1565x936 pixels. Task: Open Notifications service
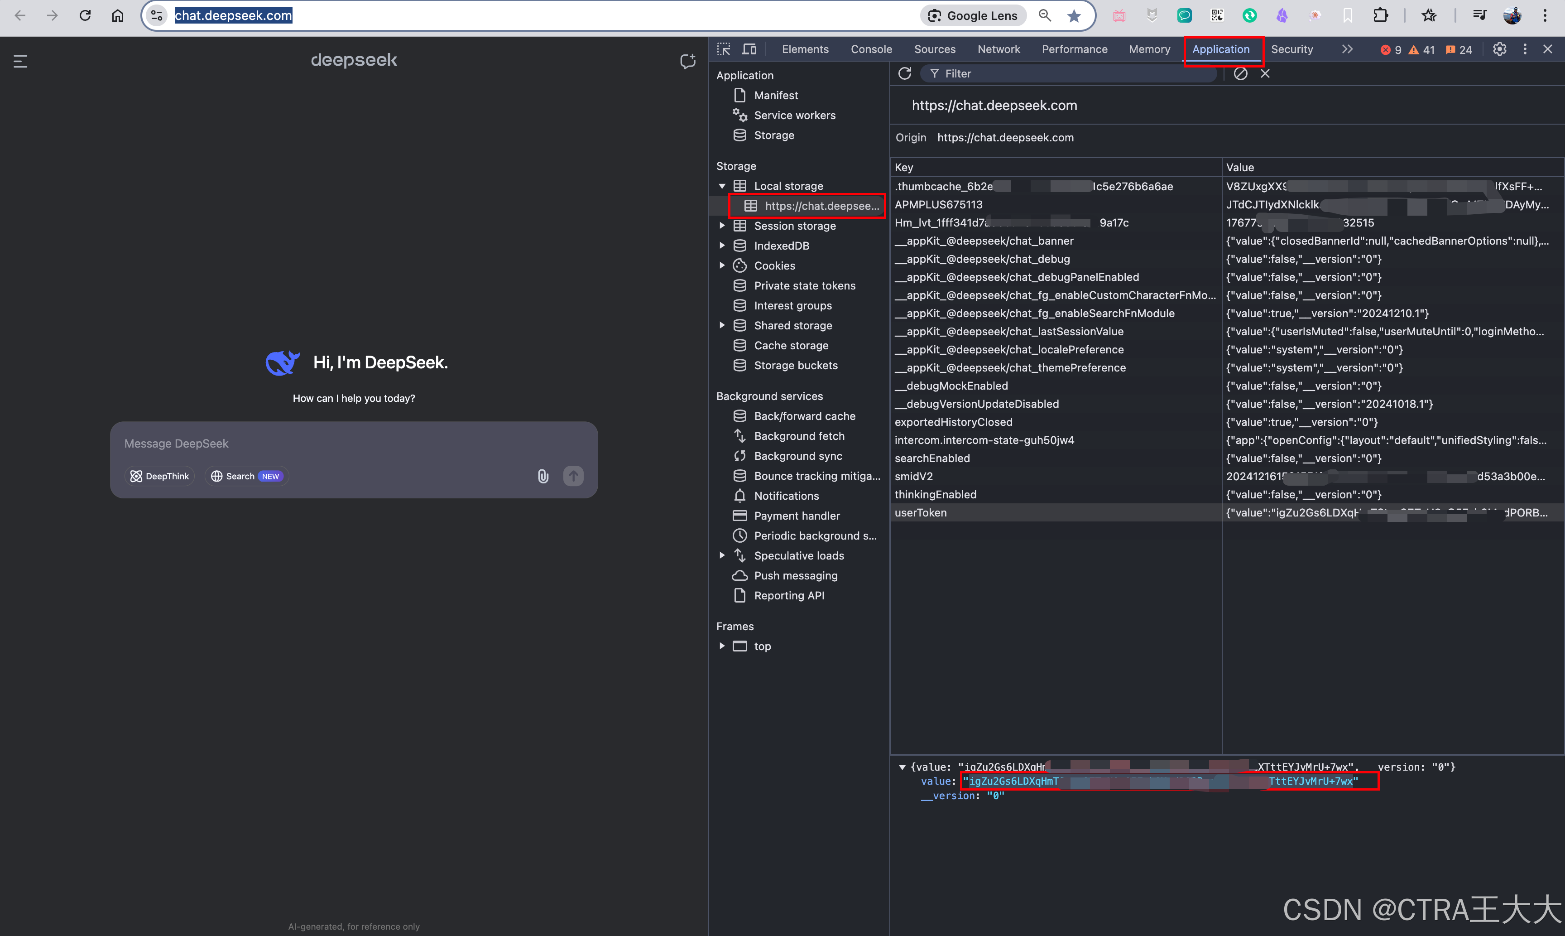coord(786,496)
